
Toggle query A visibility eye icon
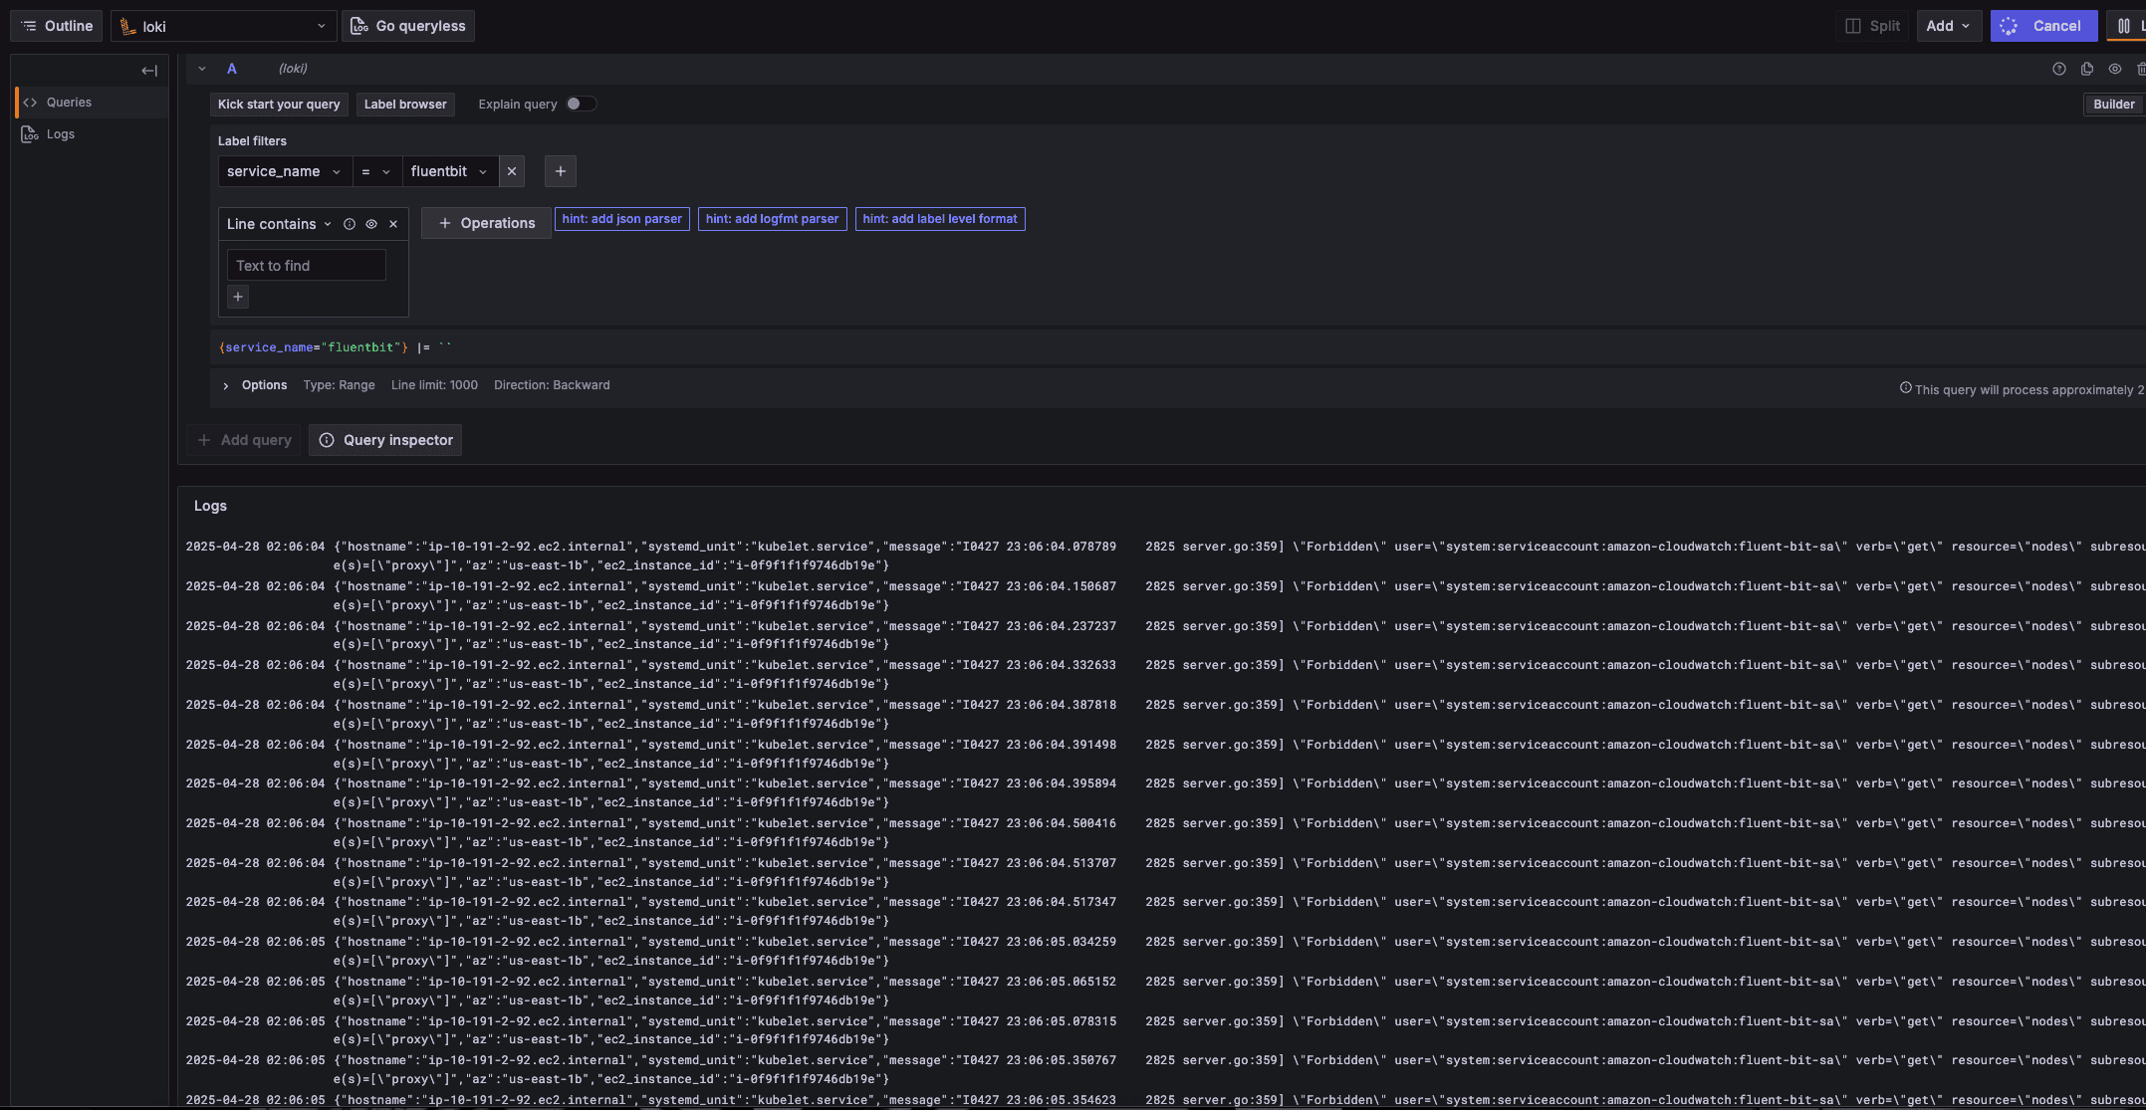coord(2115,69)
